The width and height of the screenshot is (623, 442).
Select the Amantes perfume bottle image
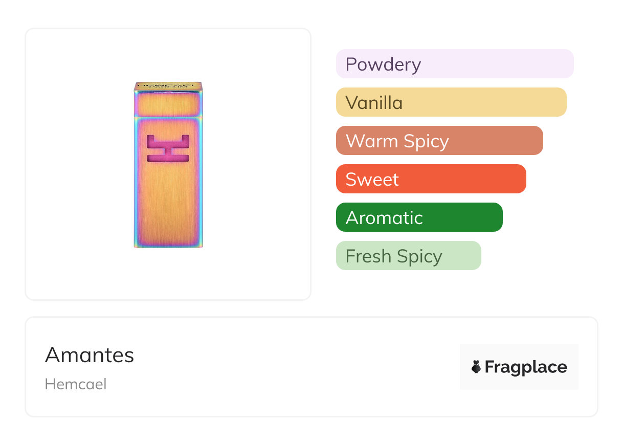[x=168, y=165]
